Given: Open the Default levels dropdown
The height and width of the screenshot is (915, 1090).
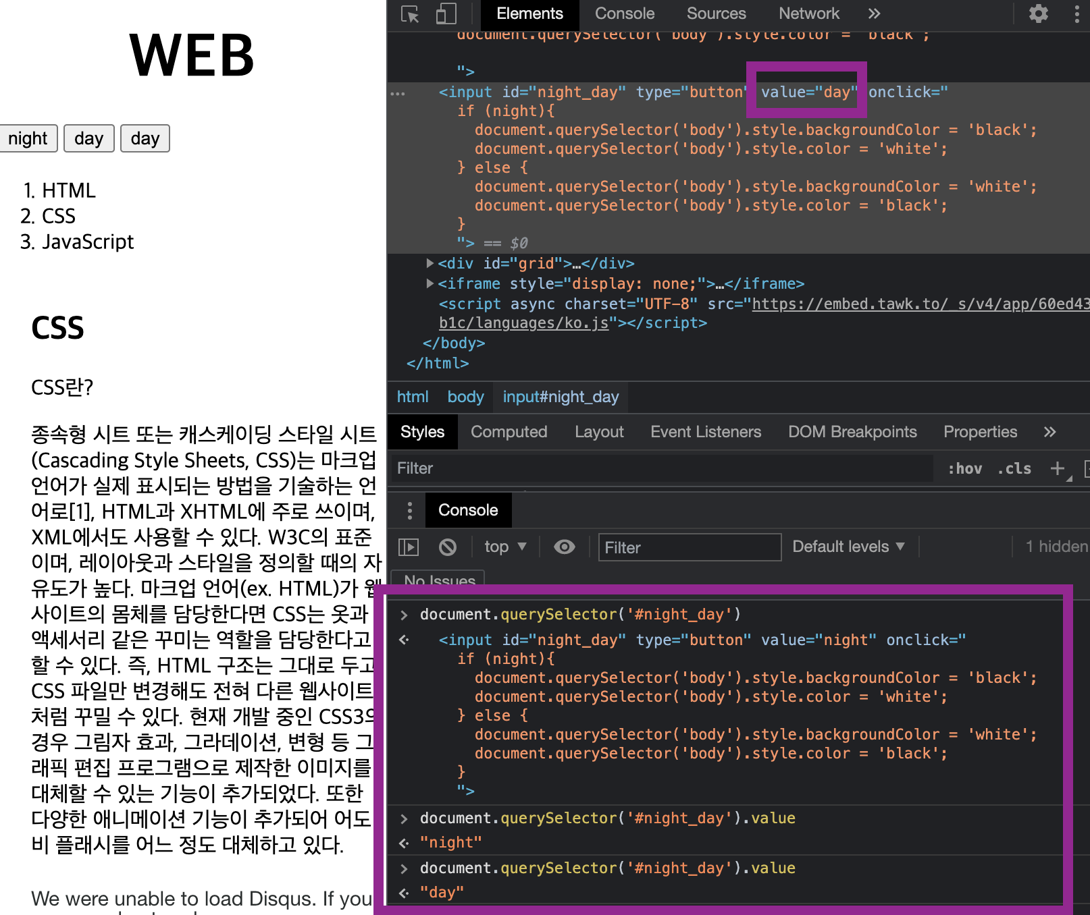Looking at the screenshot, I should click(848, 547).
